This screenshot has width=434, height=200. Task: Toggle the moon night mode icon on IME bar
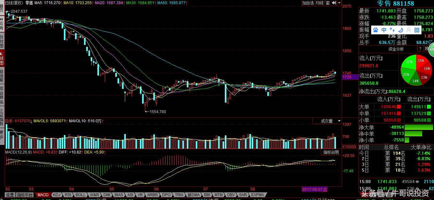click(400, 30)
